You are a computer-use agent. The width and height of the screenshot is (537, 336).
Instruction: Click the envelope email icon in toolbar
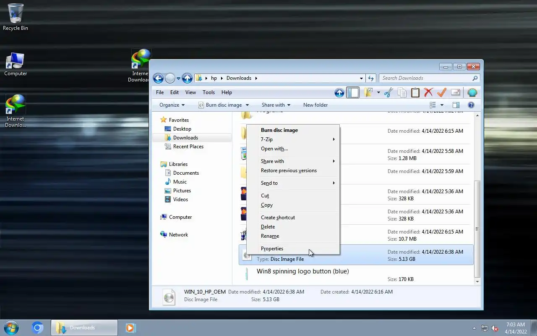[455, 93]
